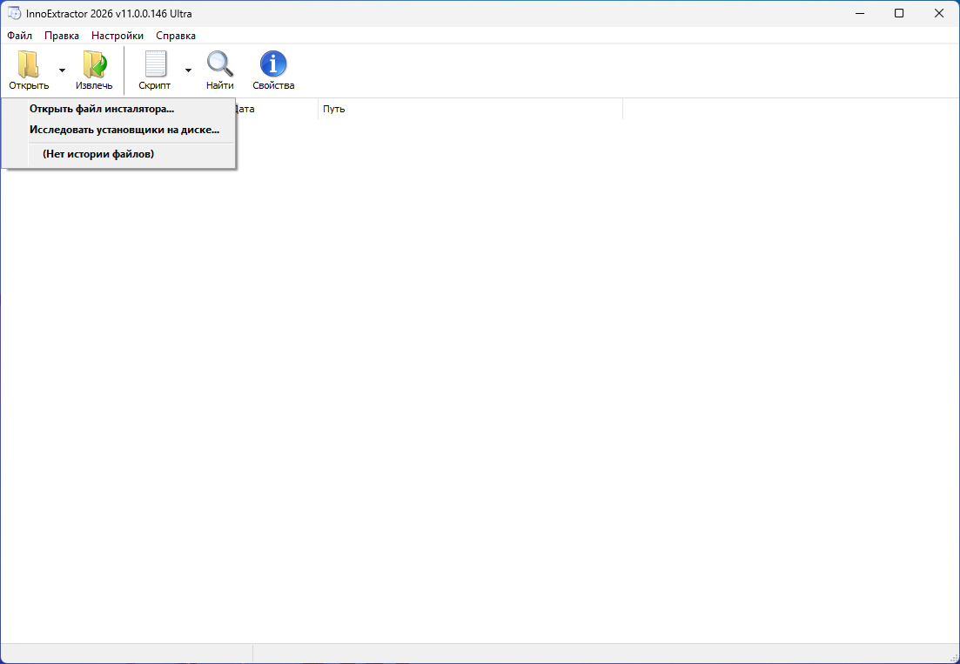Click the InnoExtractor app icon in title bar

point(14,13)
